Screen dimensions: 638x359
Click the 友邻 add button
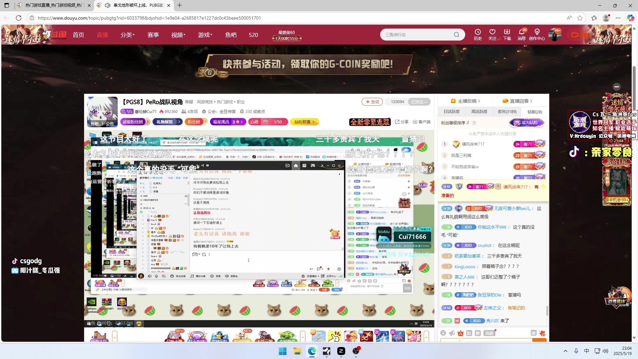[x=372, y=102]
